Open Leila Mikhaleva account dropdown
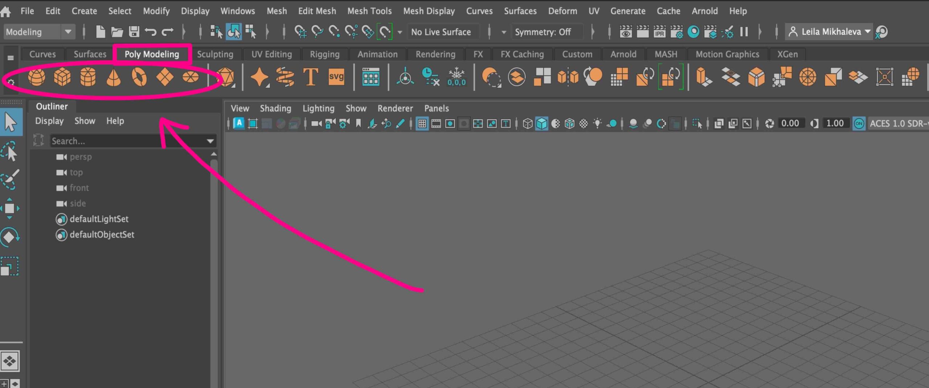929x388 pixels. coord(829,32)
